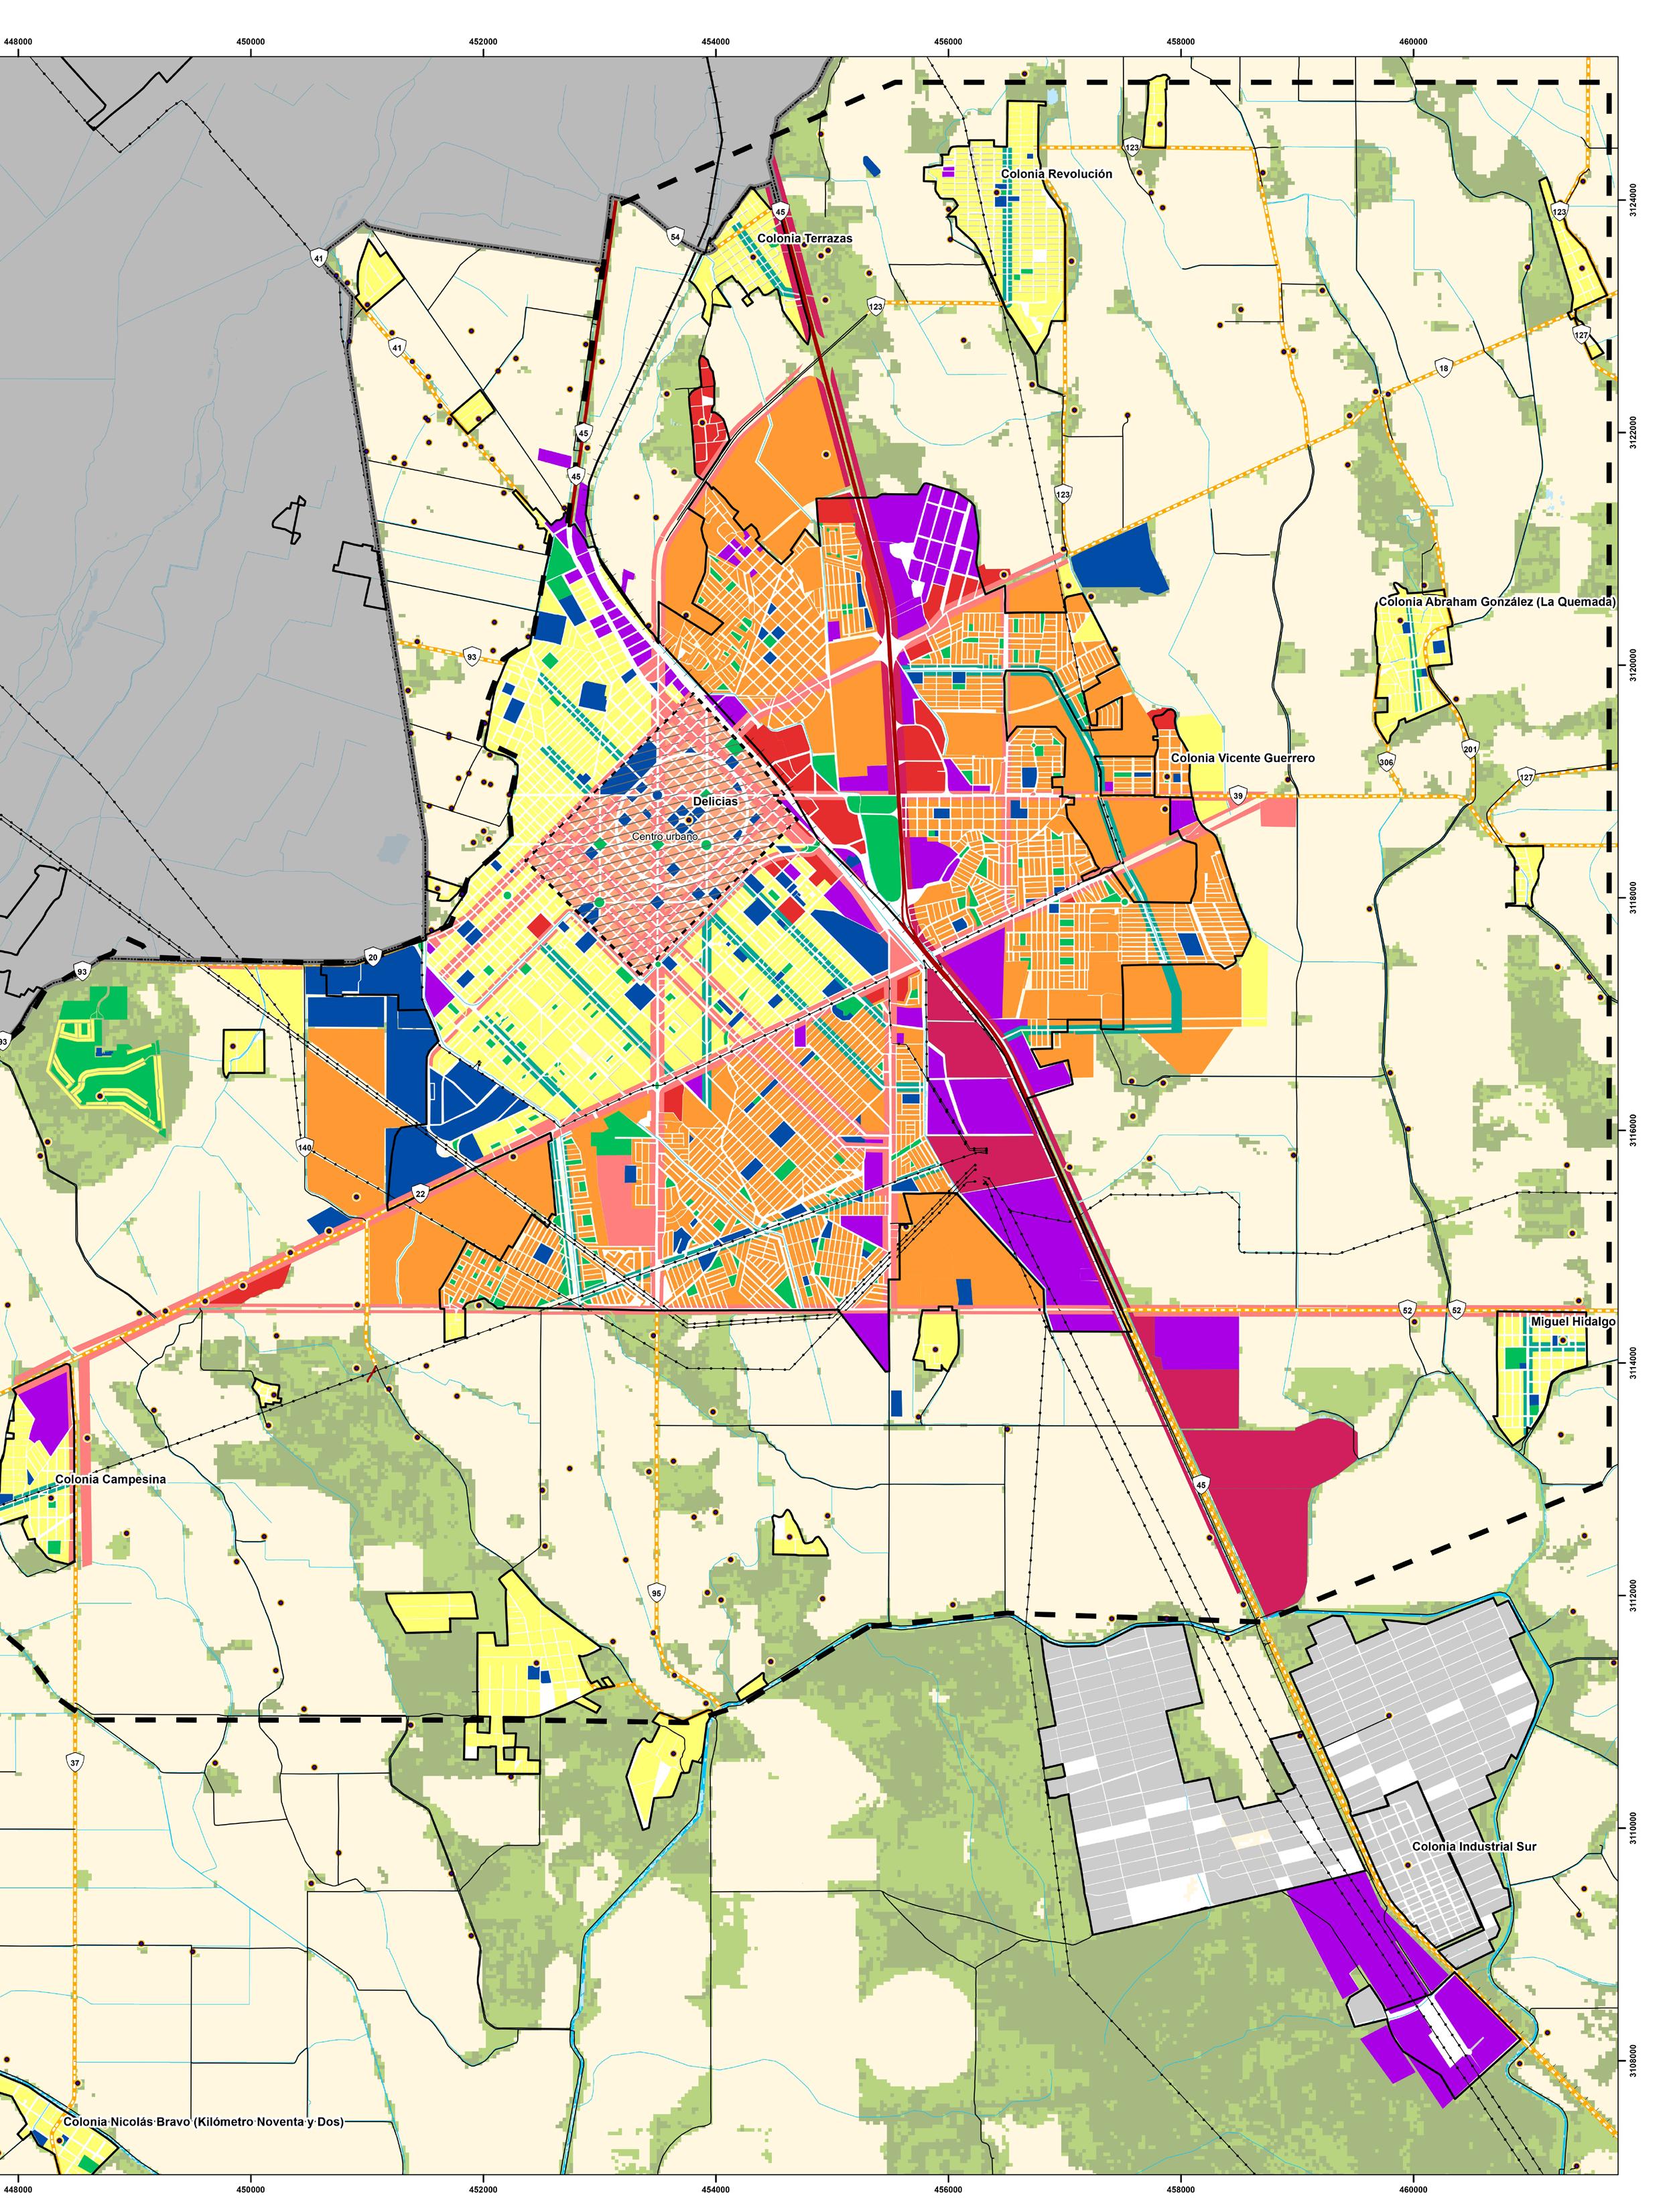Select the Delicias city label

(715, 802)
